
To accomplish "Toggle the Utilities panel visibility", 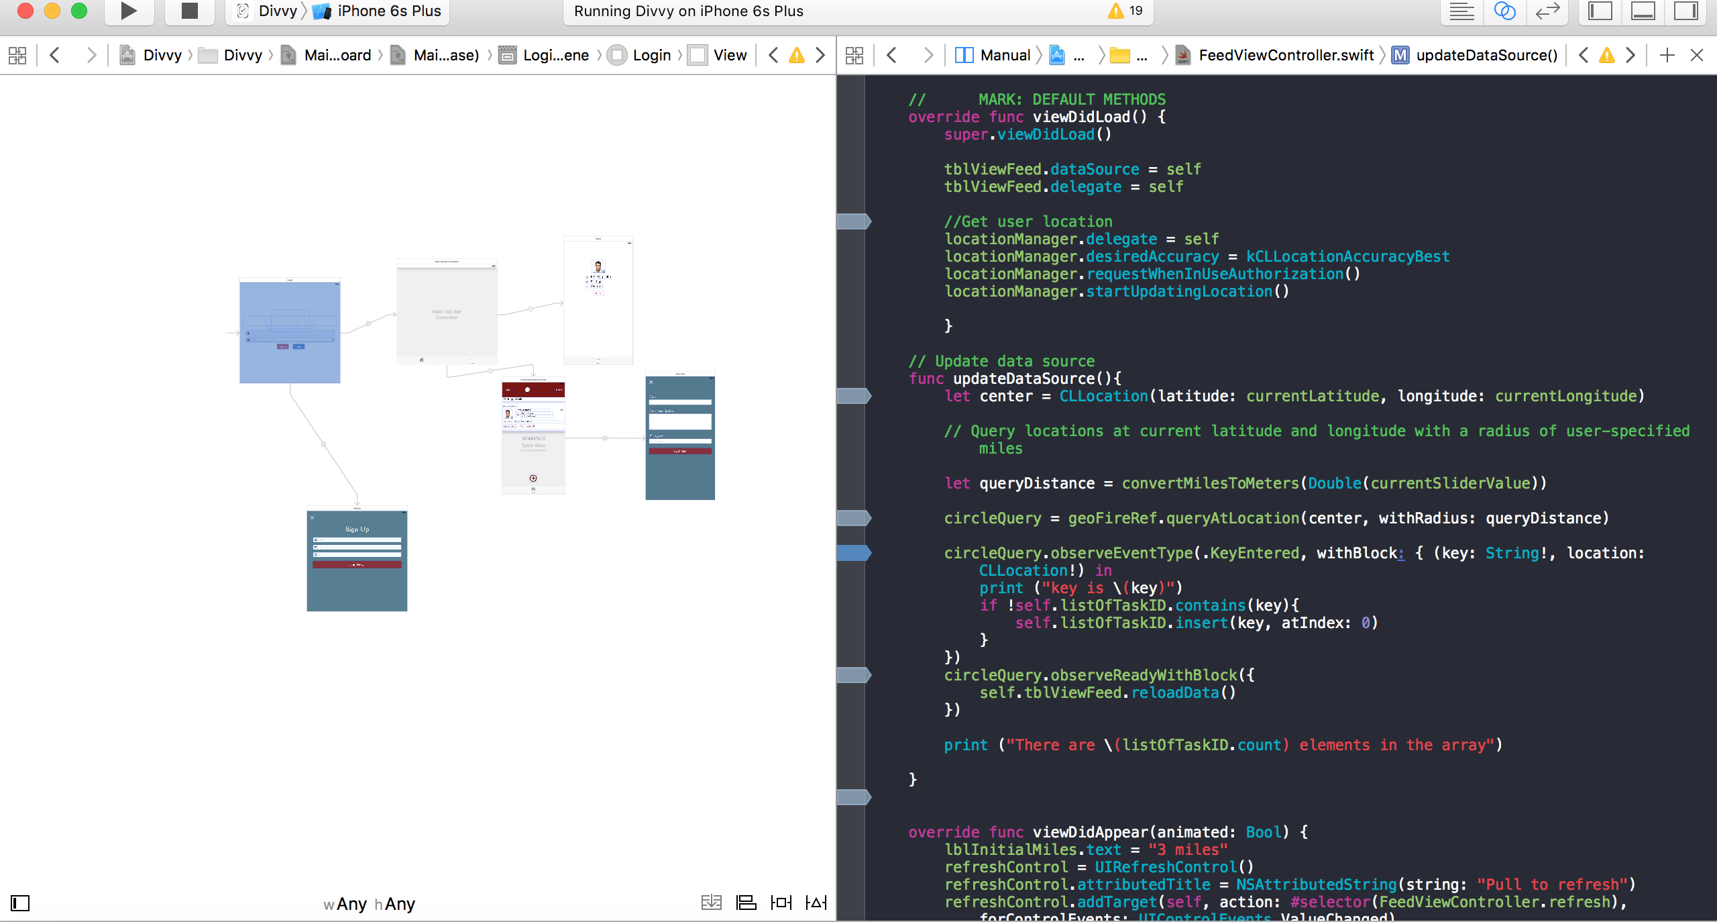I will pyautogui.click(x=1686, y=11).
